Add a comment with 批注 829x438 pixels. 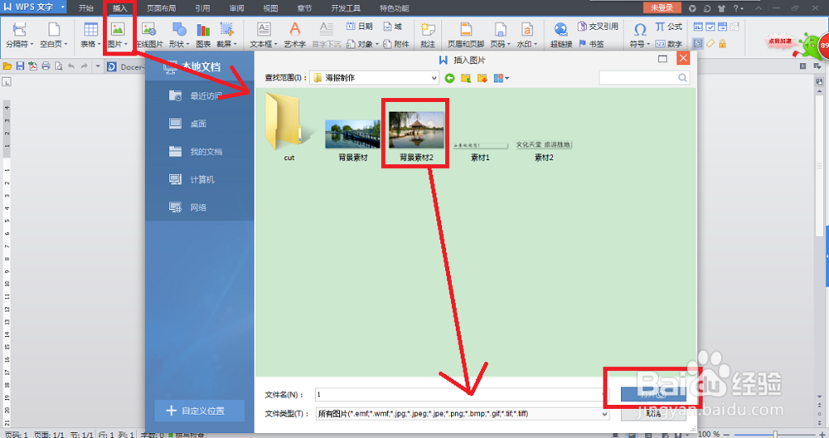(x=428, y=35)
